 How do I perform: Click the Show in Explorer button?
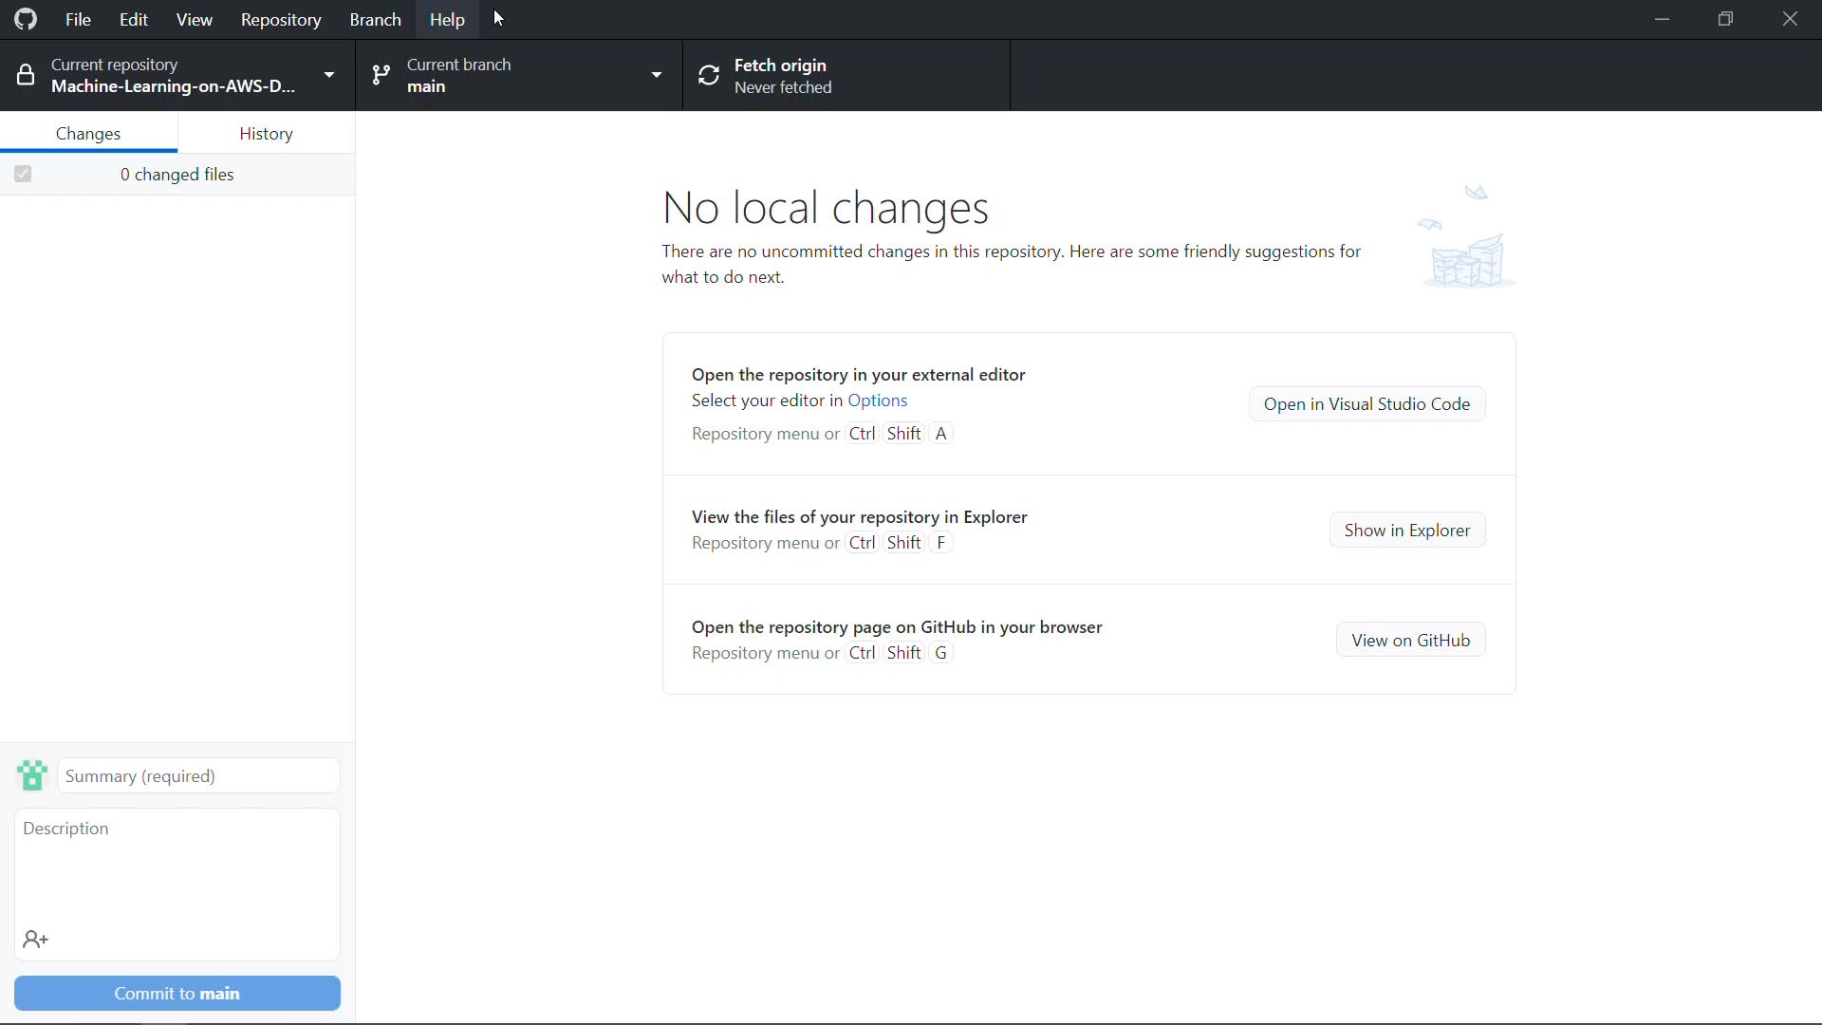click(x=1406, y=531)
